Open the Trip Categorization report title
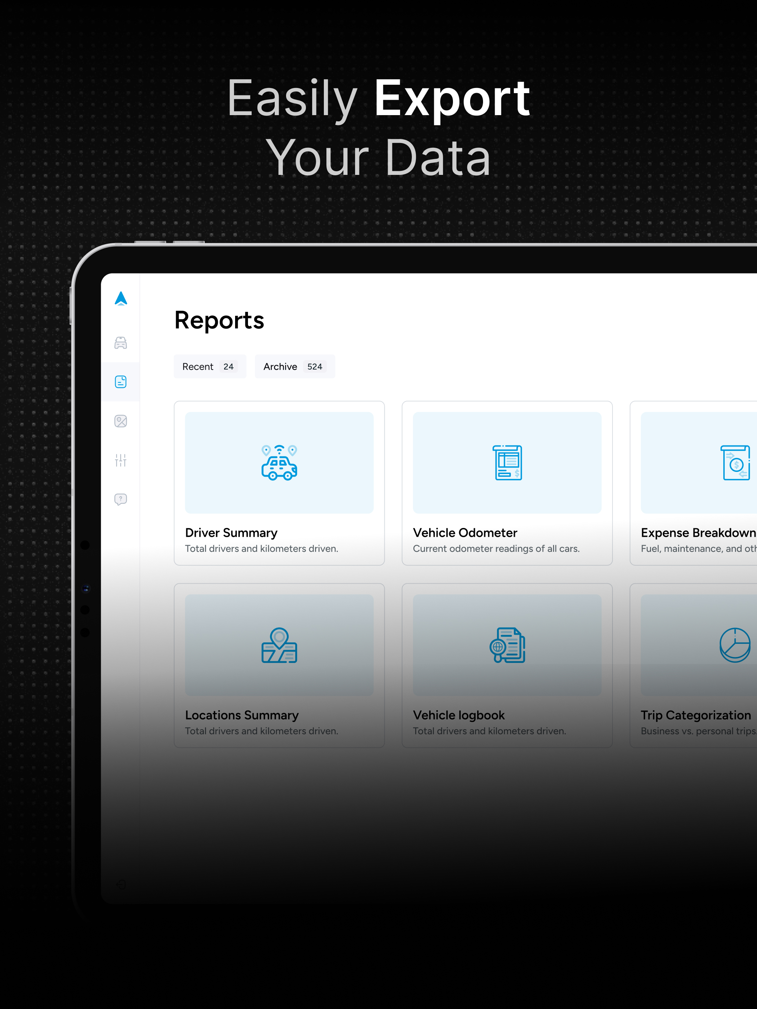 696,715
